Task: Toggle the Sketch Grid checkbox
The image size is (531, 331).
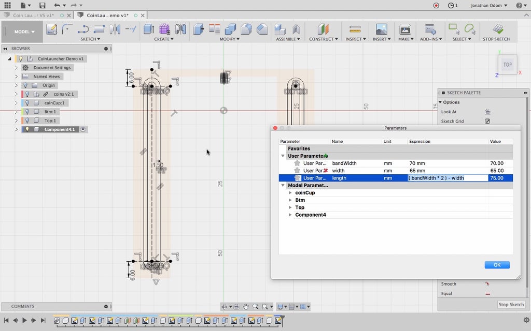Action: point(487,121)
